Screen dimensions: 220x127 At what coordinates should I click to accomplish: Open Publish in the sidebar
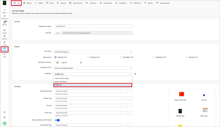click(x=4, y=43)
